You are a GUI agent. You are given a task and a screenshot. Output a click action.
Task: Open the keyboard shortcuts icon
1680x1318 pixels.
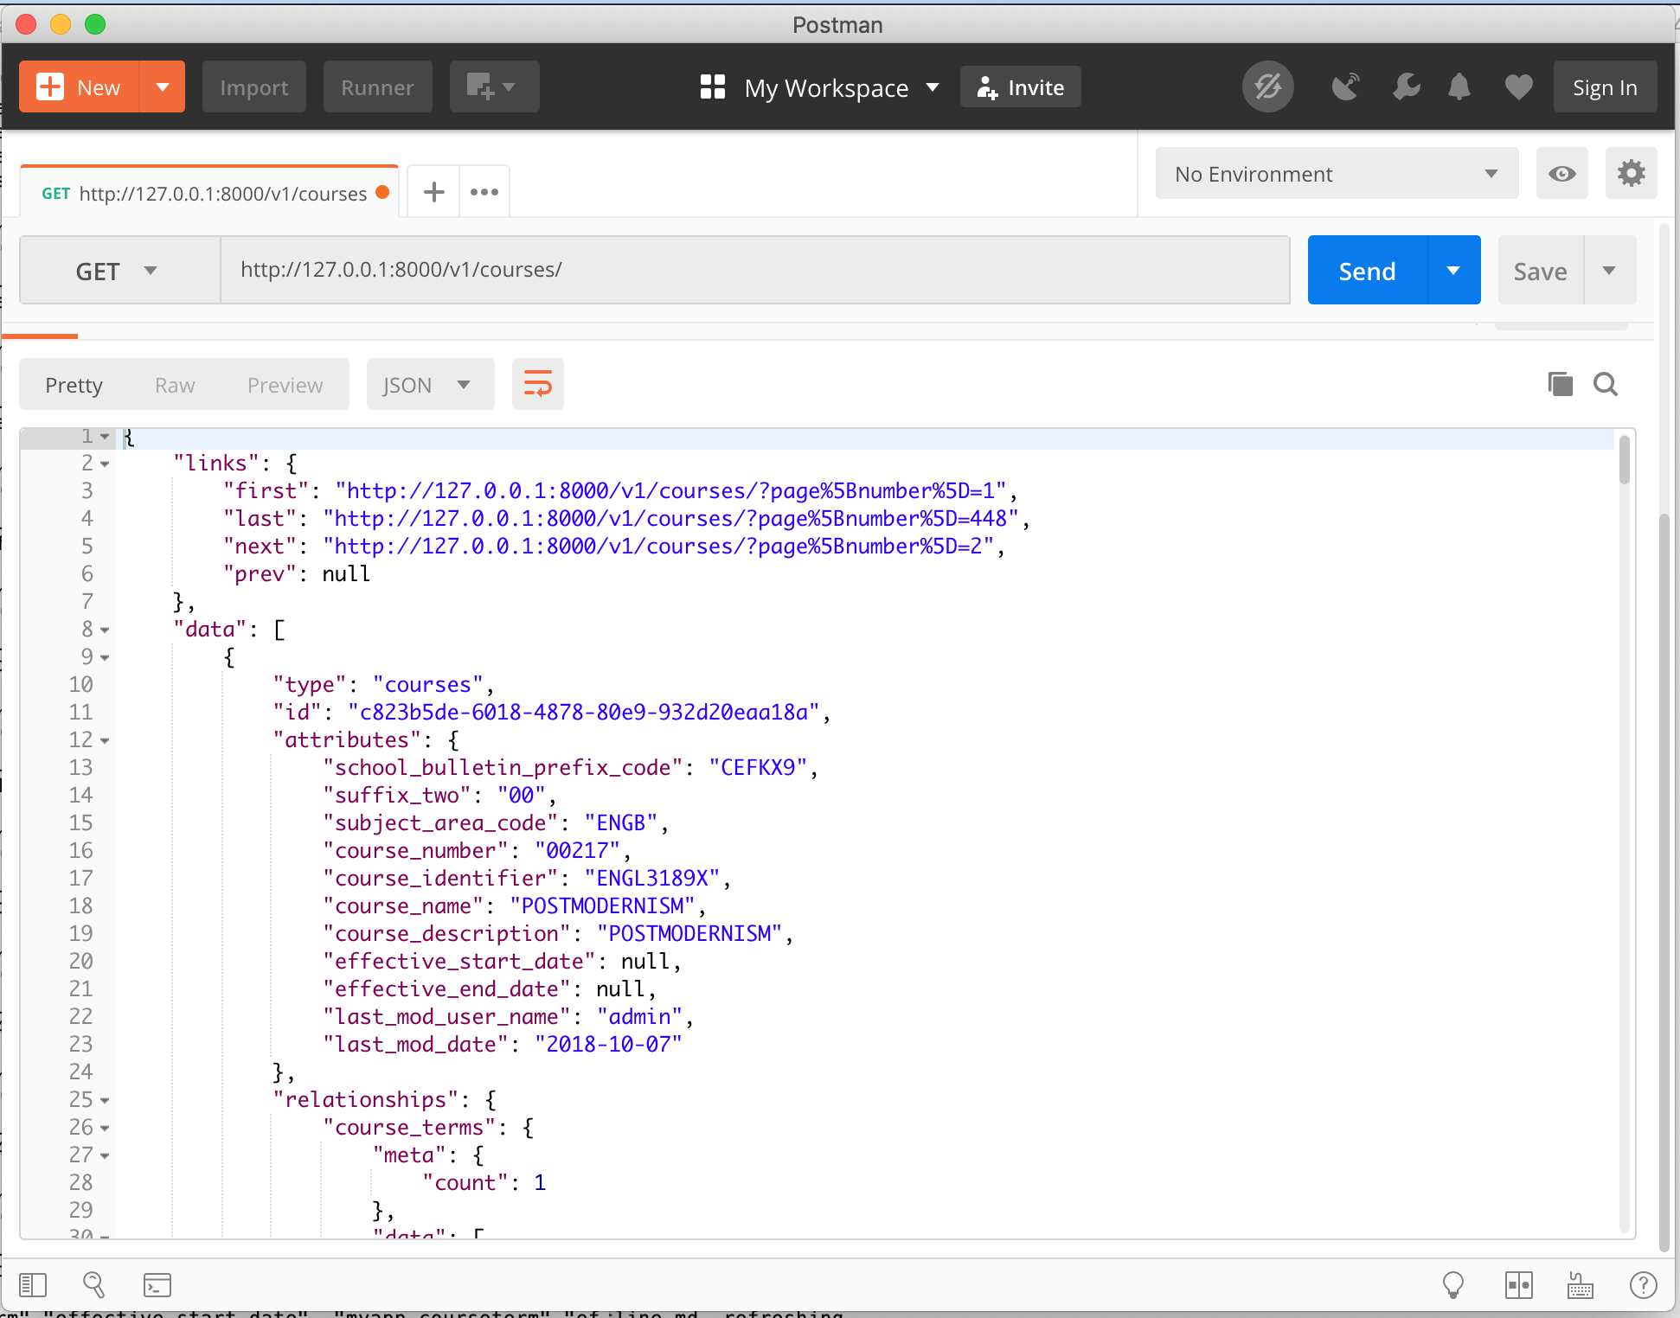tap(1581, 1285)
